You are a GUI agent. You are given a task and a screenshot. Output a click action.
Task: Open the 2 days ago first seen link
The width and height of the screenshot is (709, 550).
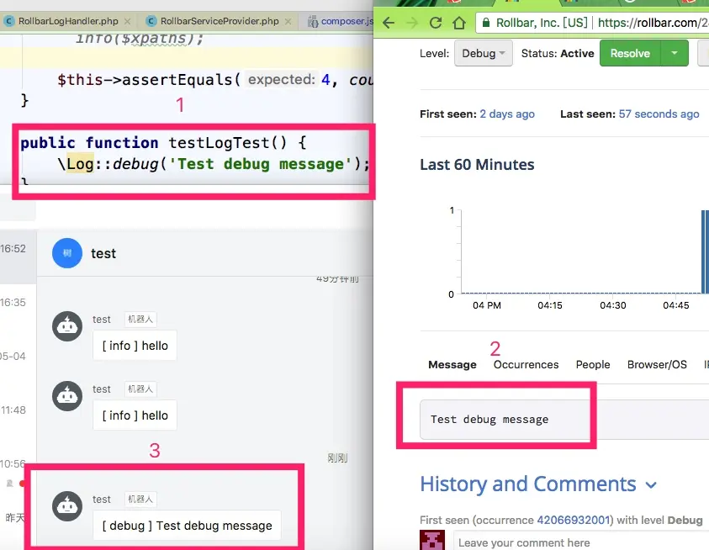pos(507,114)
